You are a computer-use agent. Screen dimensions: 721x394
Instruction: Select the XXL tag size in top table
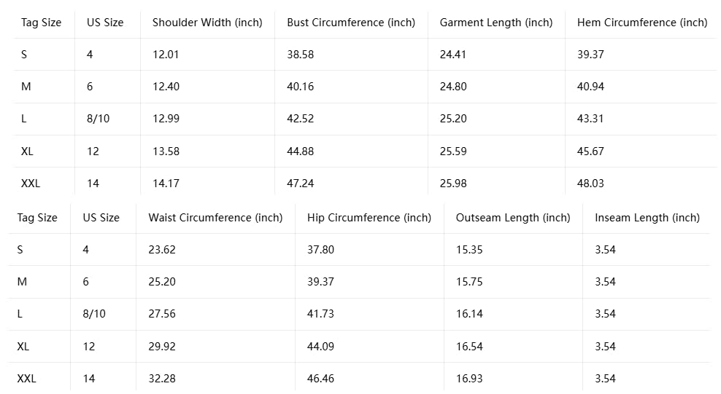[31, 184]
